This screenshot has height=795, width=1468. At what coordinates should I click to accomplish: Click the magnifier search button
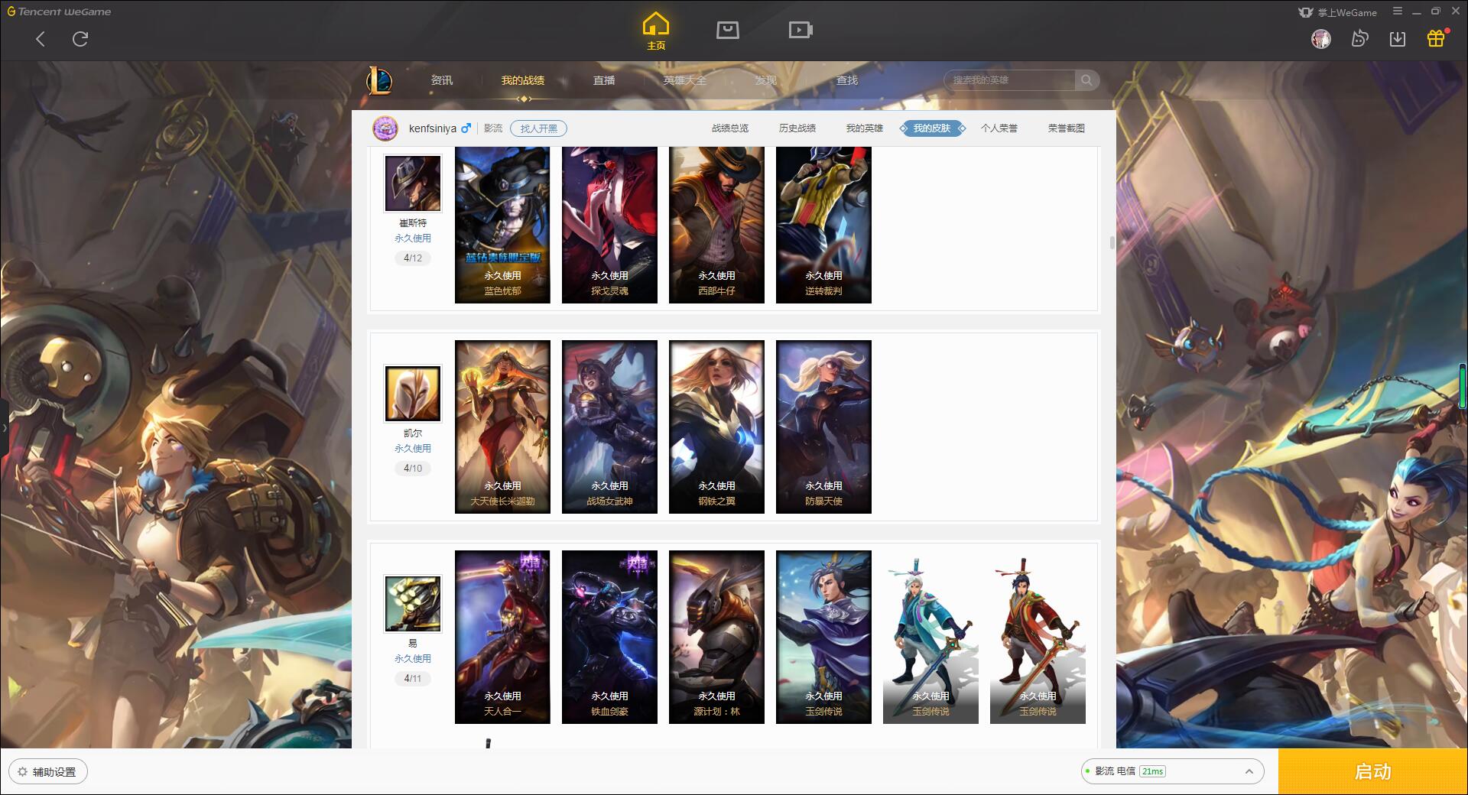point(1086,80)
